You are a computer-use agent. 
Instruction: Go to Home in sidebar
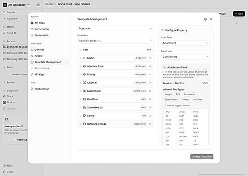(9, 27)
